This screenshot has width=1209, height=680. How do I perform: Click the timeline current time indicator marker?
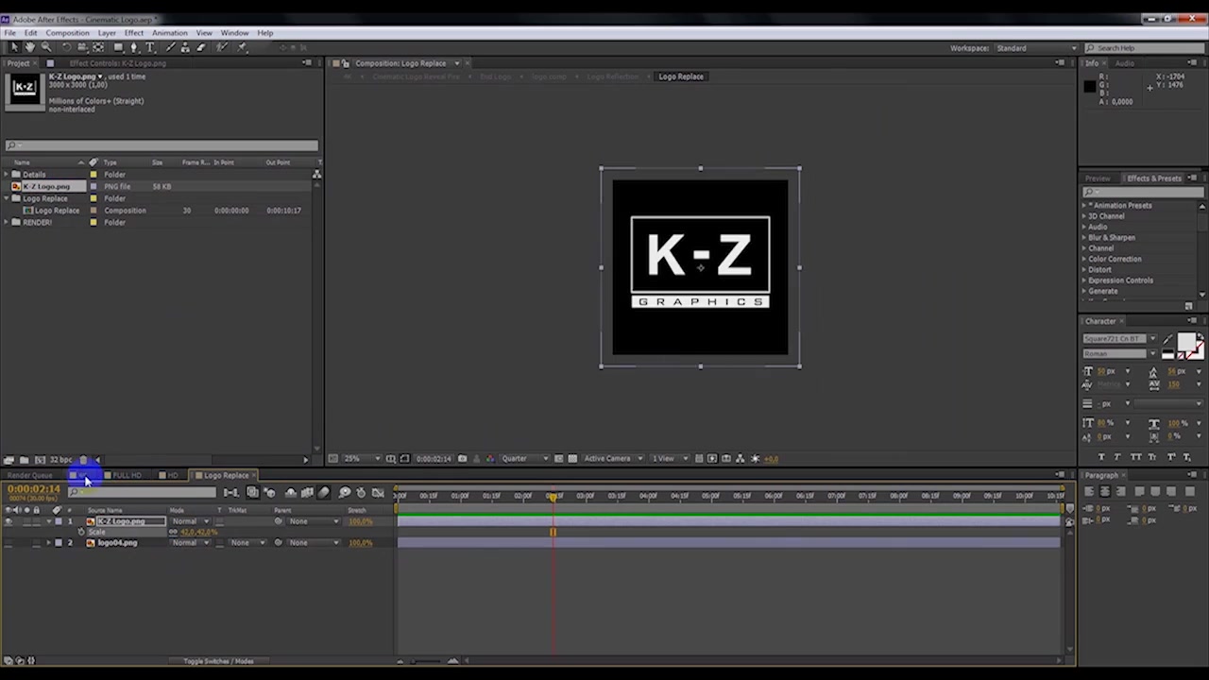553,496
